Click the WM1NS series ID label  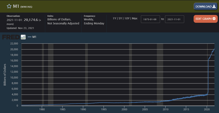26,7
